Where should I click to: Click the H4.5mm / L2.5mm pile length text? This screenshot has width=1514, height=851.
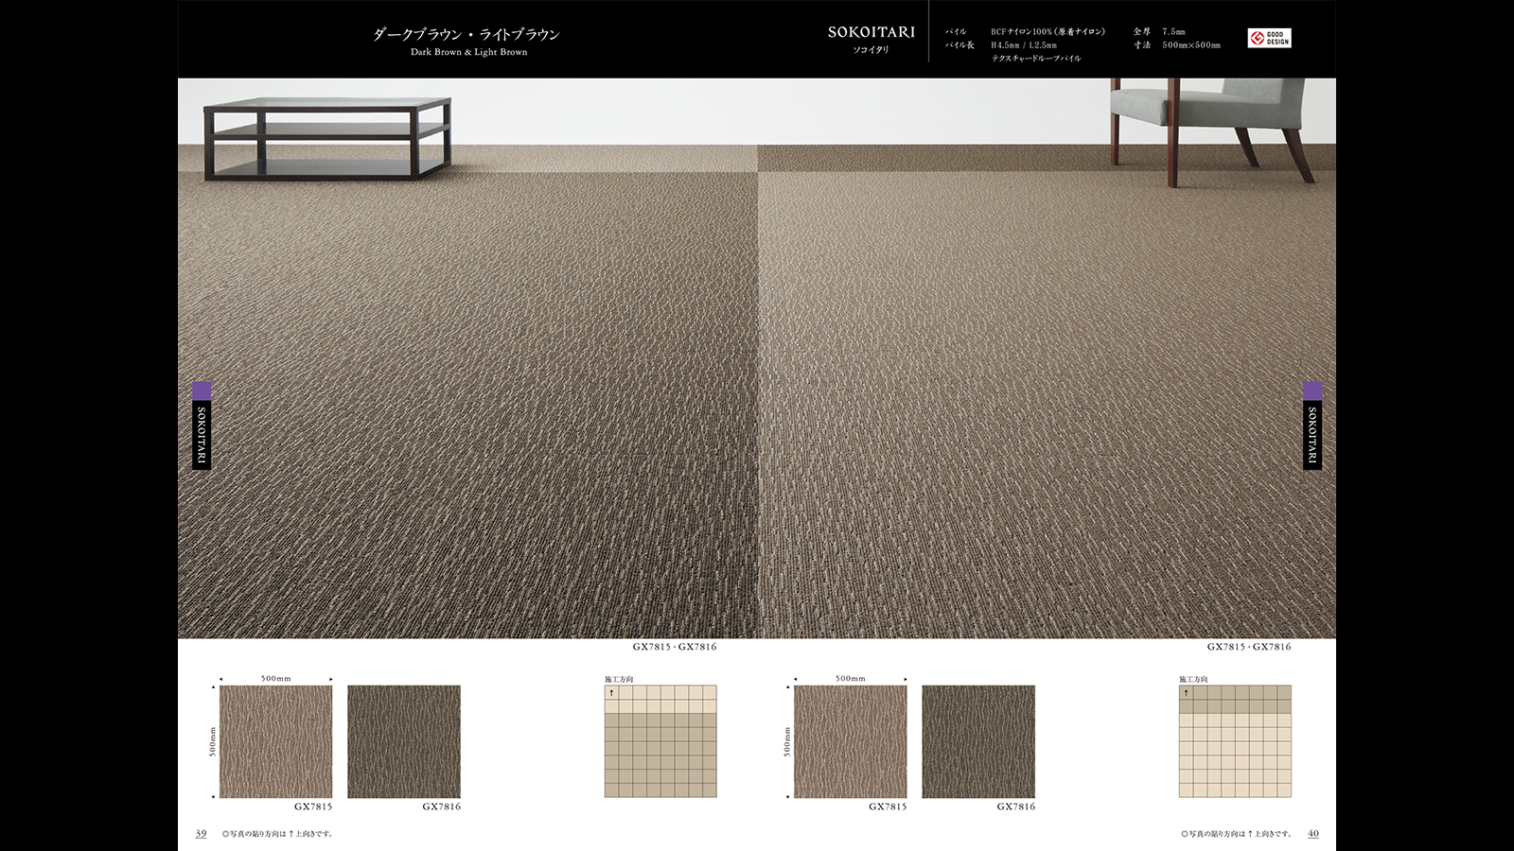pyautogui.click(x=1024, y=44)
